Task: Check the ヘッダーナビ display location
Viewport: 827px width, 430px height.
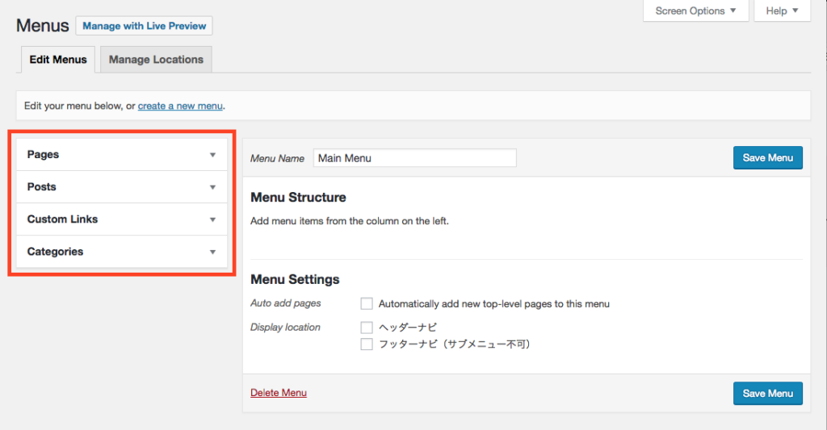Action: point(367,328)
